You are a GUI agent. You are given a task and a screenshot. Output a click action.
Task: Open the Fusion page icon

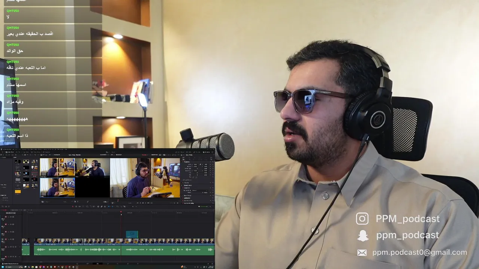tap(108, 263)
